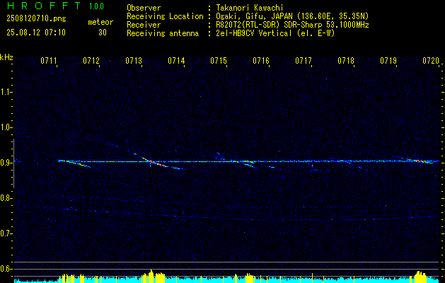Click the 0.6 kHz axis label

coord(6,269)
